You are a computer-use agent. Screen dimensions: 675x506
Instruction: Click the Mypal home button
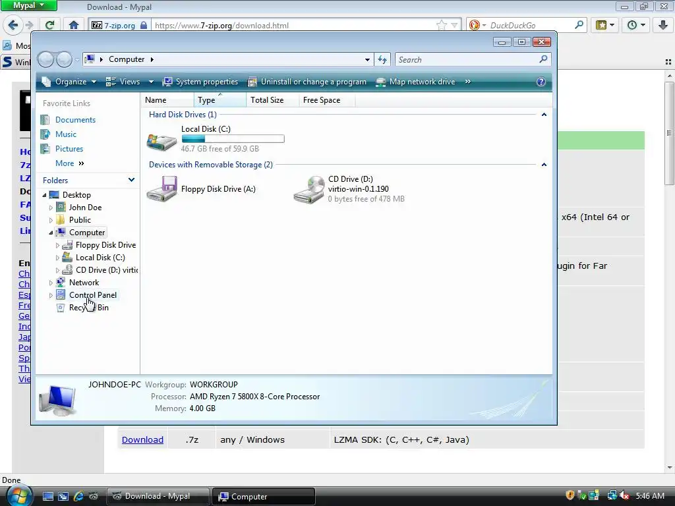click(74, 25)
